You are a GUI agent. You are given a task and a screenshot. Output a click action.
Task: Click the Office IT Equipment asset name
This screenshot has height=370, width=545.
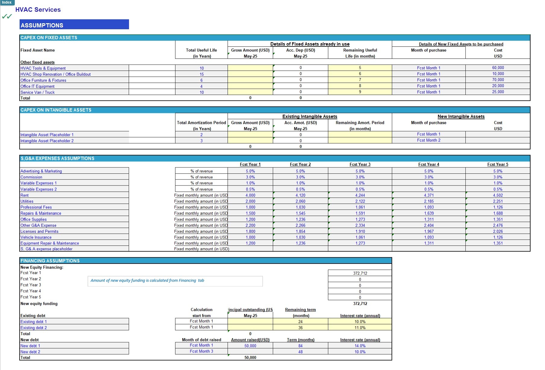(x=37, y=86)
